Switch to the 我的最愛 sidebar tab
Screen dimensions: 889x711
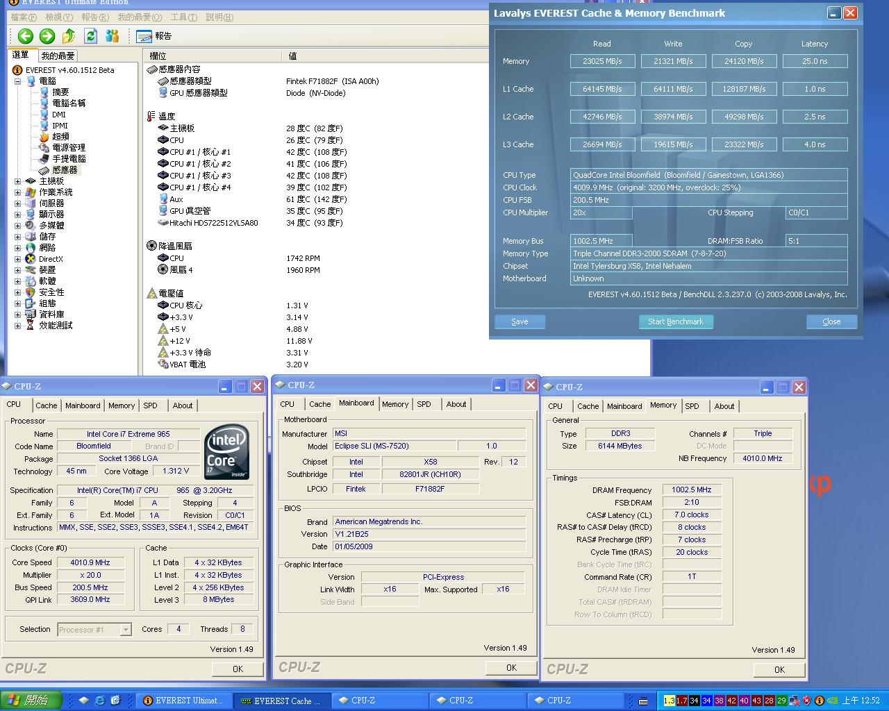coord(58,56)
